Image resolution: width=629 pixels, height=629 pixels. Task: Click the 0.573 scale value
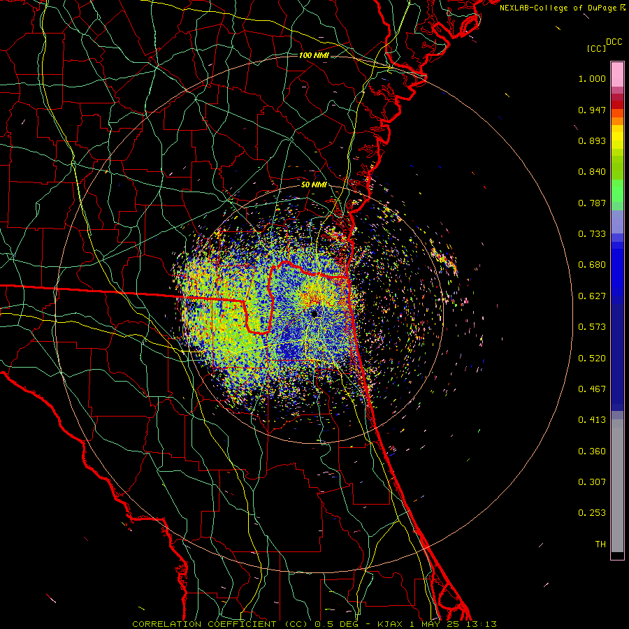[592, 327]
